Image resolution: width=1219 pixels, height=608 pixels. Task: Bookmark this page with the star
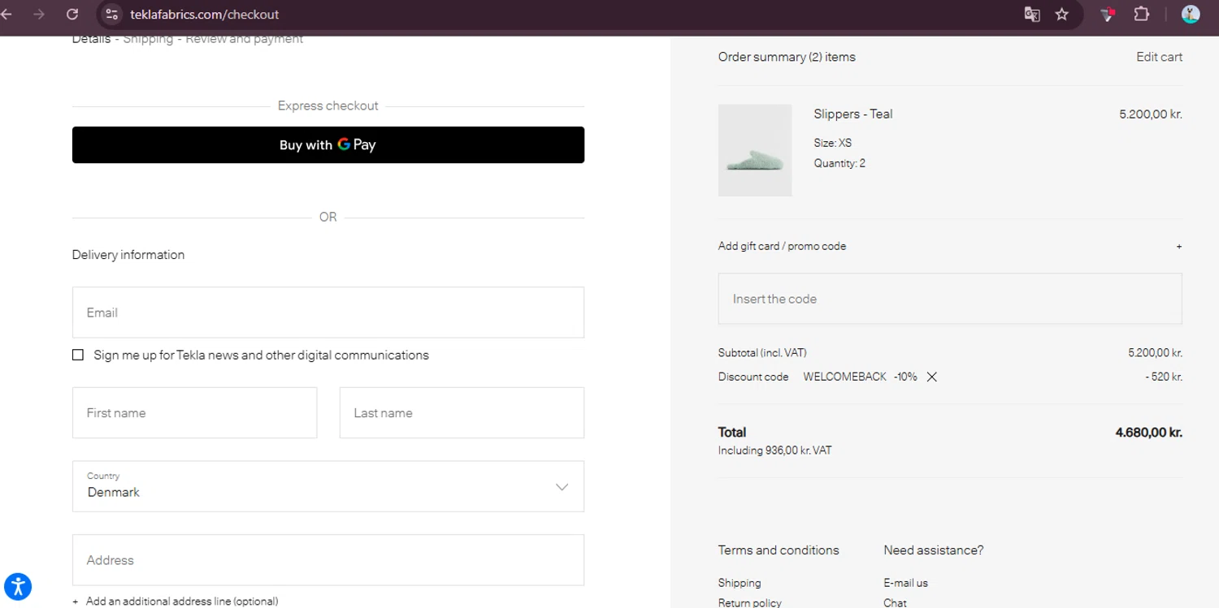[x=1062, y=14]
